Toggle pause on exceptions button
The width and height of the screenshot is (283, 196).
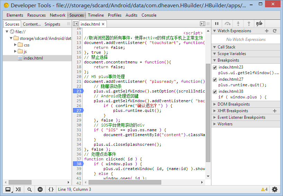click(40, 189)
